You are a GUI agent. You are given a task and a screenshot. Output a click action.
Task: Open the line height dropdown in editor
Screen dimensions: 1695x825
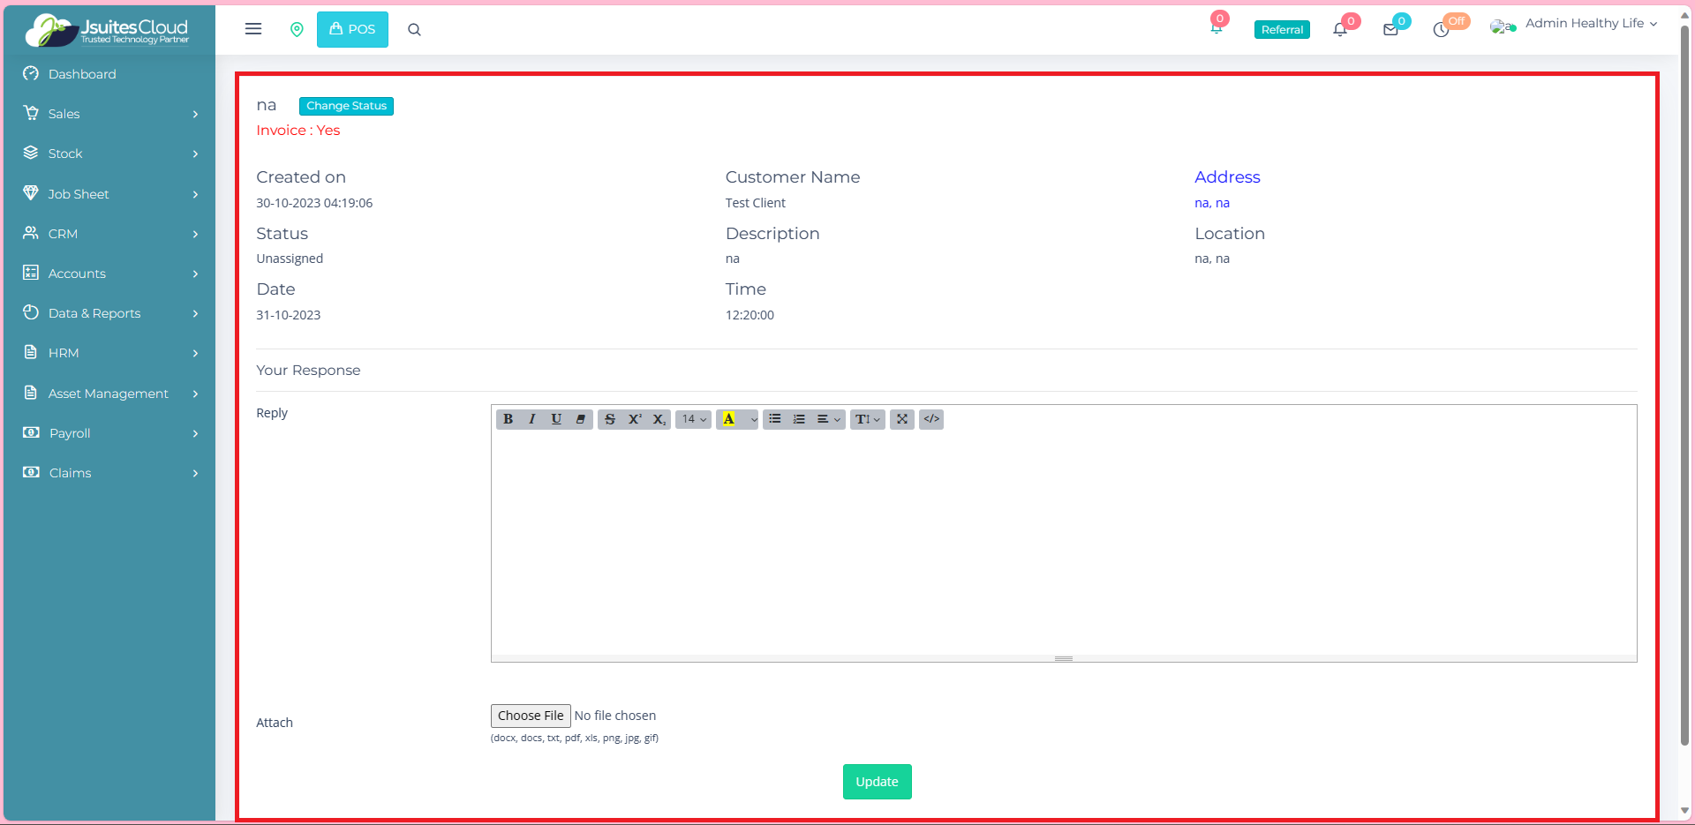coord(867,419)
